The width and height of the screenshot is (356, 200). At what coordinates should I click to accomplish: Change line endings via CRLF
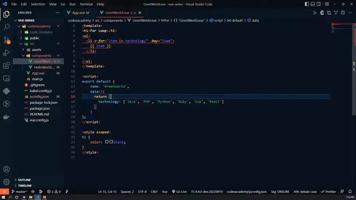154,192
